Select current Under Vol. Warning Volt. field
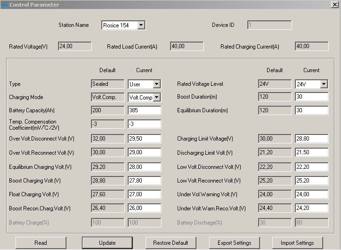This screenshot has width=341, height=250. point(311,194)
